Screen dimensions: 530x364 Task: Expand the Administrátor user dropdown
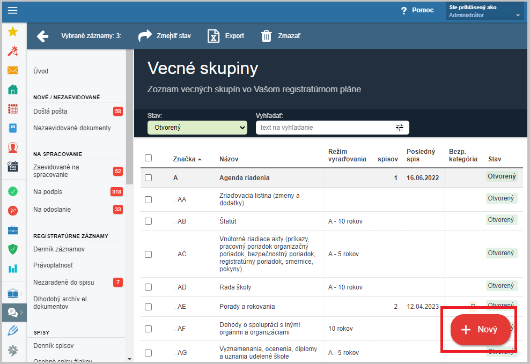pyautogui.click(x=484, y=11)
